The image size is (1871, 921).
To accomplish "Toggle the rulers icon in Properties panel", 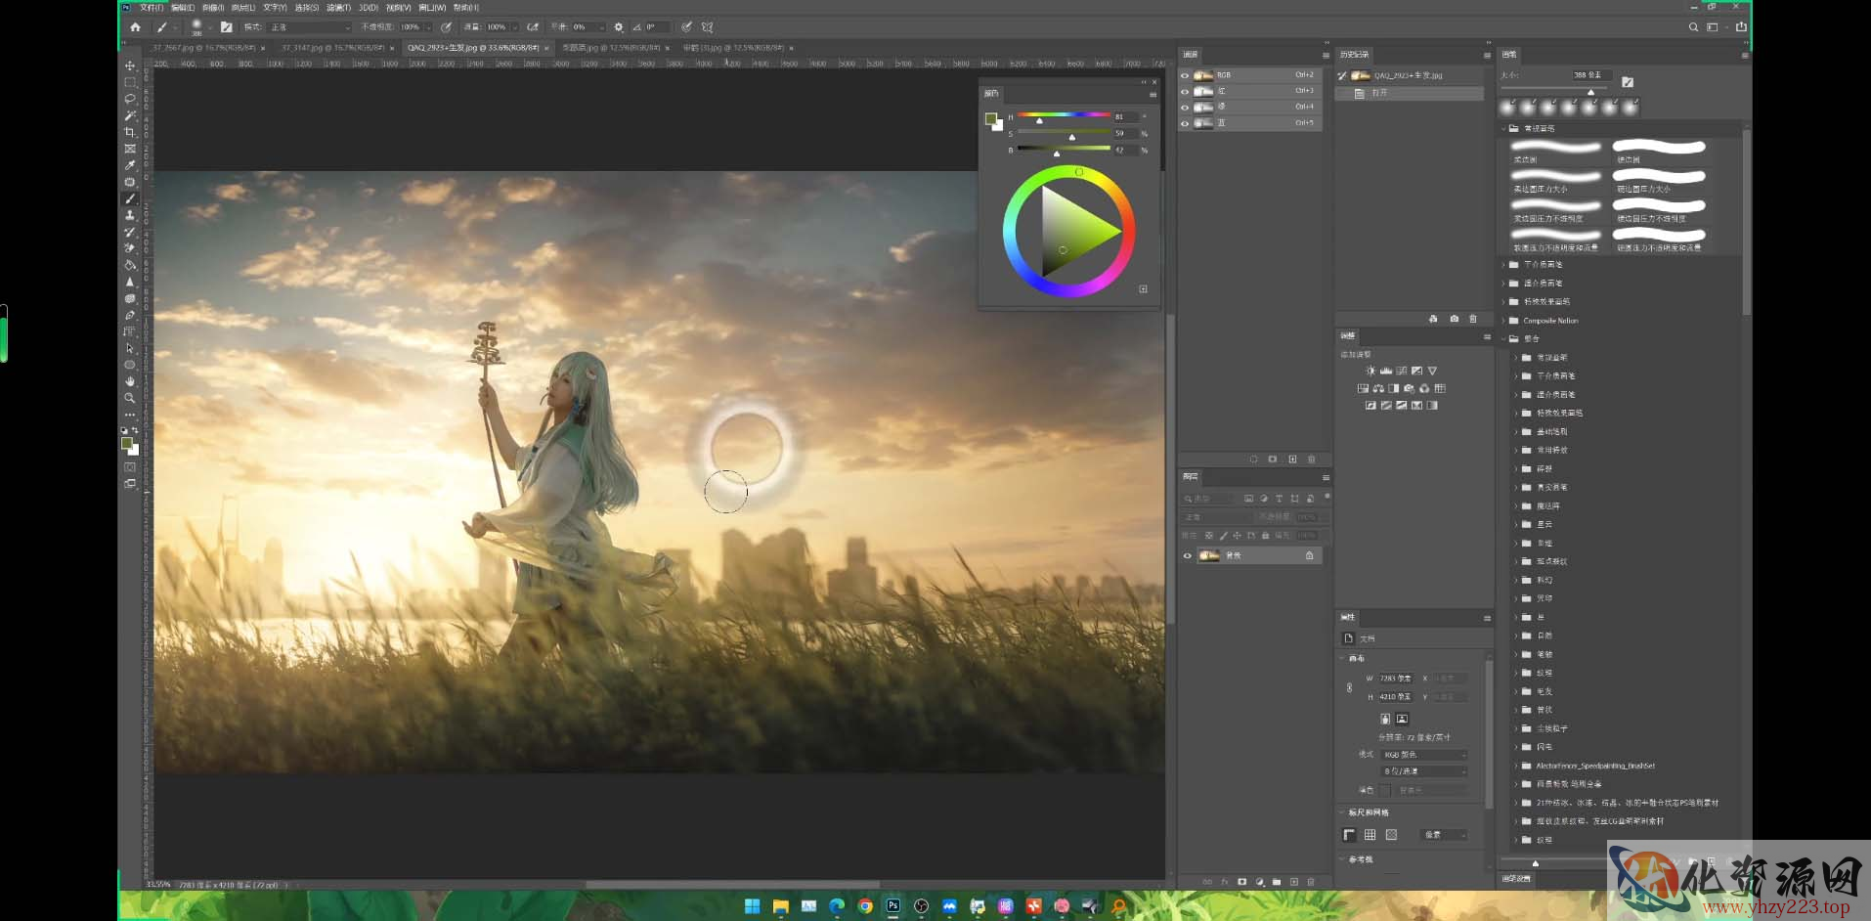I will [x=1349, y=835].
